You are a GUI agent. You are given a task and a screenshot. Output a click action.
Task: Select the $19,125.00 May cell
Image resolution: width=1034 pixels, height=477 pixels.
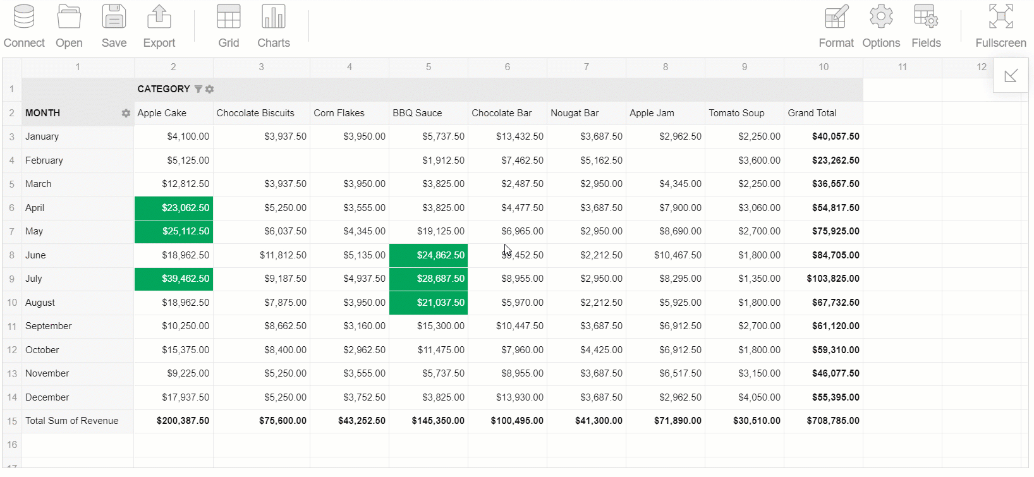(x=429, y=231)
